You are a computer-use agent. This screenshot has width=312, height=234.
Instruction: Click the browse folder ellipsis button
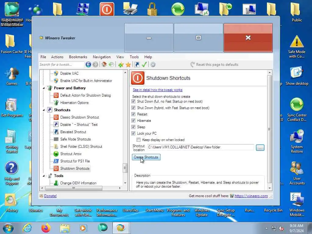[x=260, y=147]
